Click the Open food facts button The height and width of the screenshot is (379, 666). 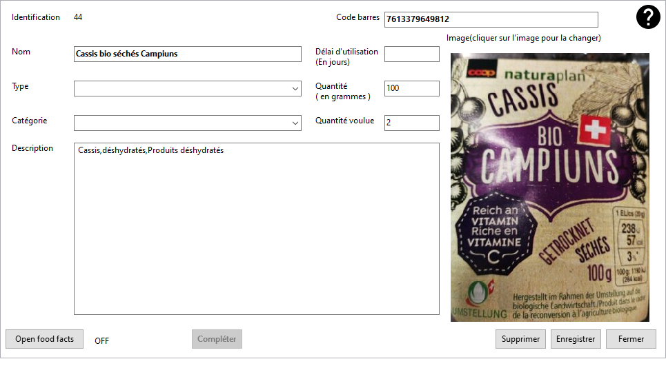point(45,339)
